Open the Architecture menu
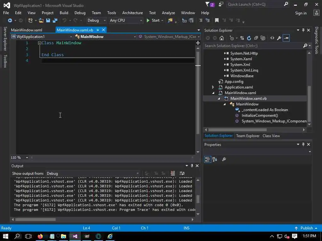The image size is (322, 241). click(132, 13)
